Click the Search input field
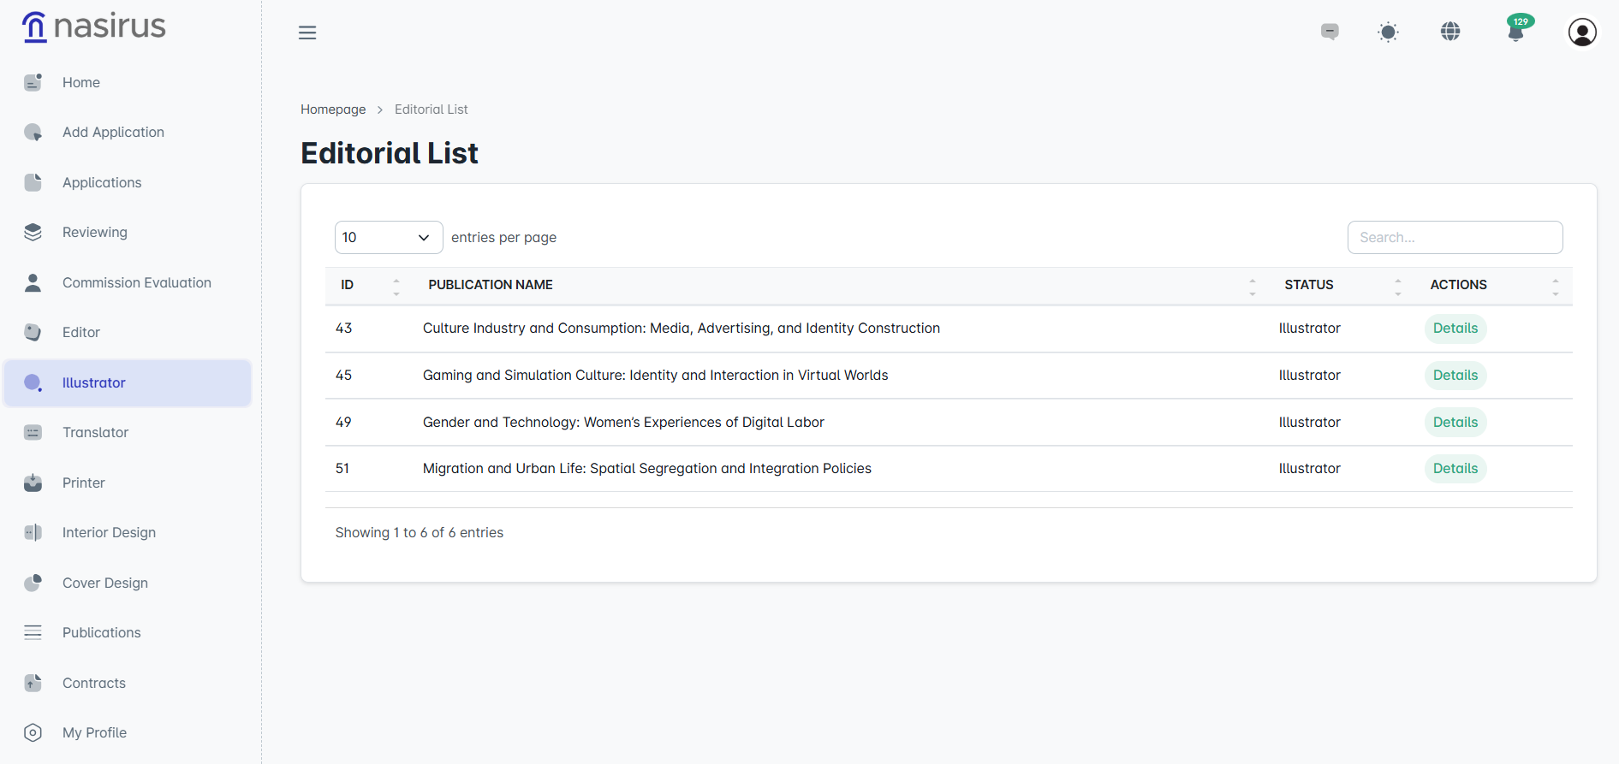Image resolution: width=1619 pixels, height=764 pixels. [x=1455, y=237]
